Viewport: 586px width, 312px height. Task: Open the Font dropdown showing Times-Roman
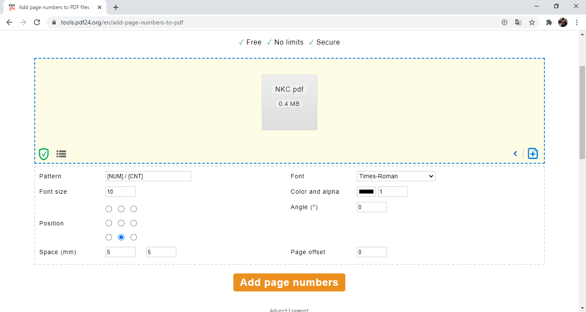(396, 176)
